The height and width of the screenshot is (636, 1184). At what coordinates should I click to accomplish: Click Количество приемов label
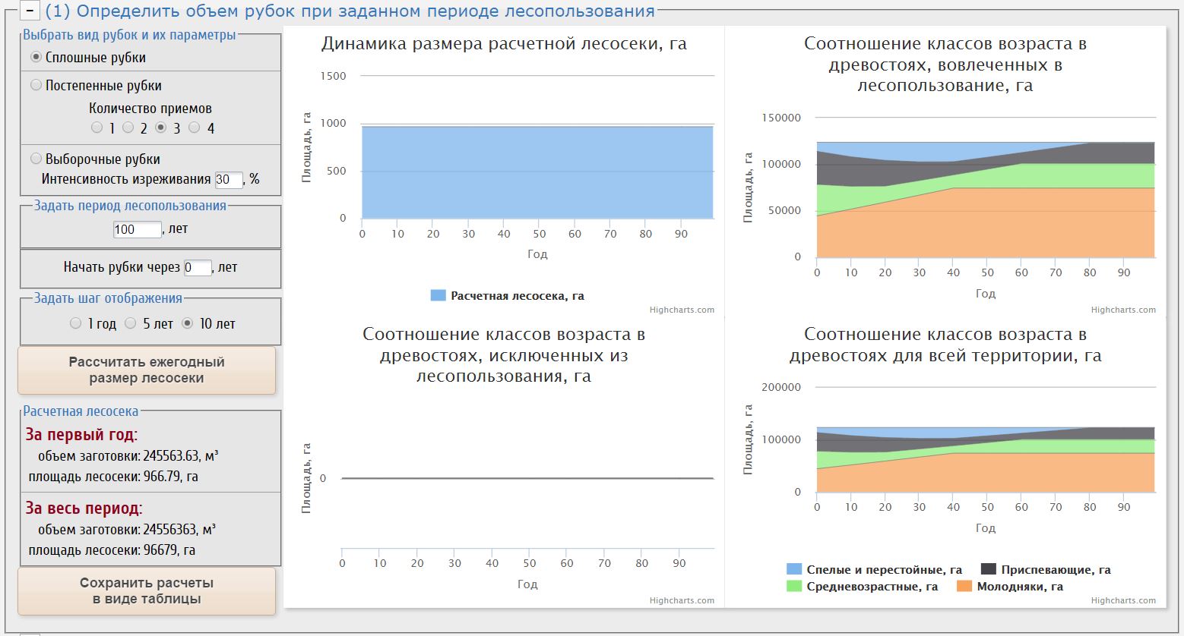150,109
